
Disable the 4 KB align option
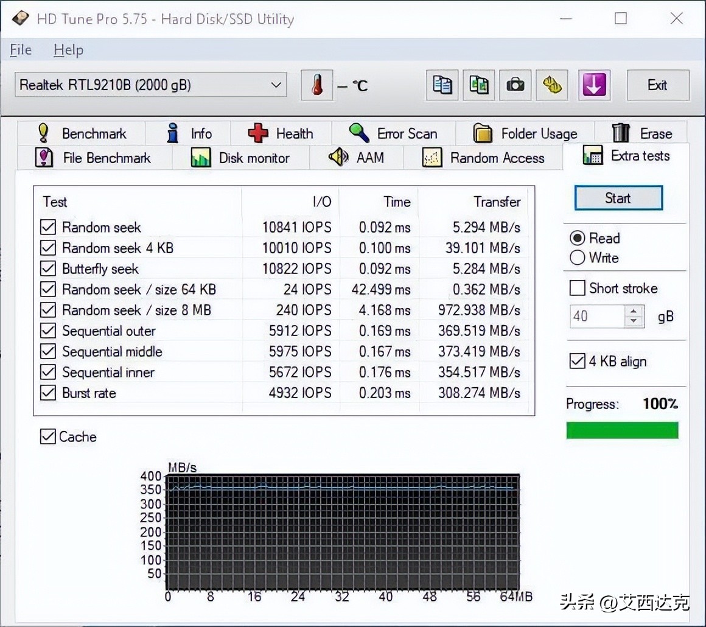coord(577,361)
